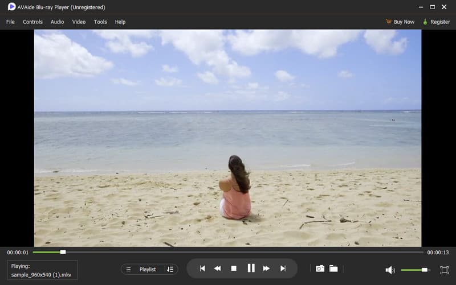Close the Blu-ray Player window

[x=444, y=7]
